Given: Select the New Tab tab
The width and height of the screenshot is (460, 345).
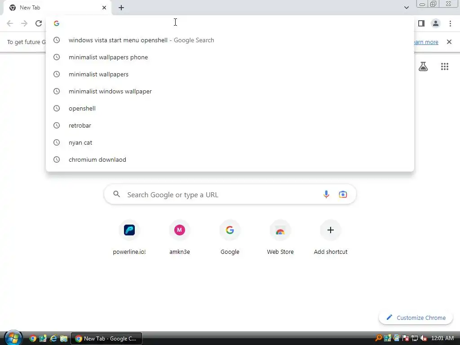Looking at the screenshot, I should click(57, 8).
